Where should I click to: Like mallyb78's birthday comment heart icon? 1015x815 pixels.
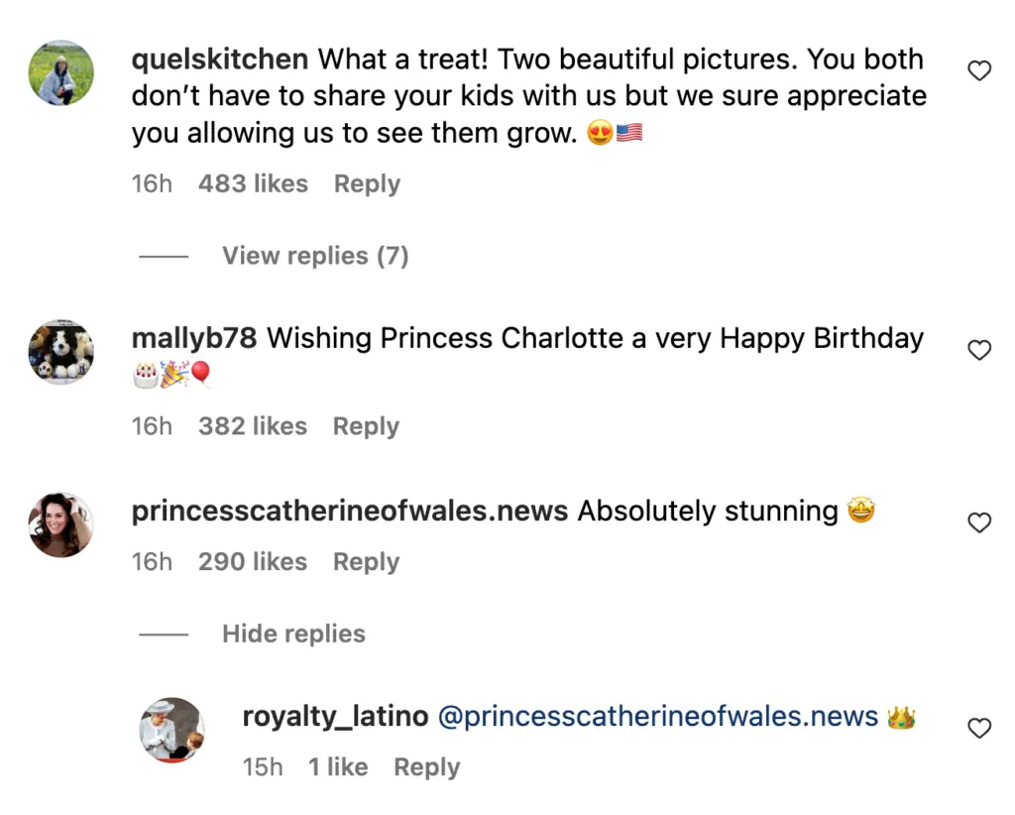pyautogui.click(x=979, y=350)
